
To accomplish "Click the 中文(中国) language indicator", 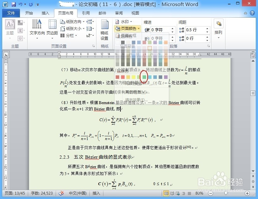I will [x=78, y=193].
